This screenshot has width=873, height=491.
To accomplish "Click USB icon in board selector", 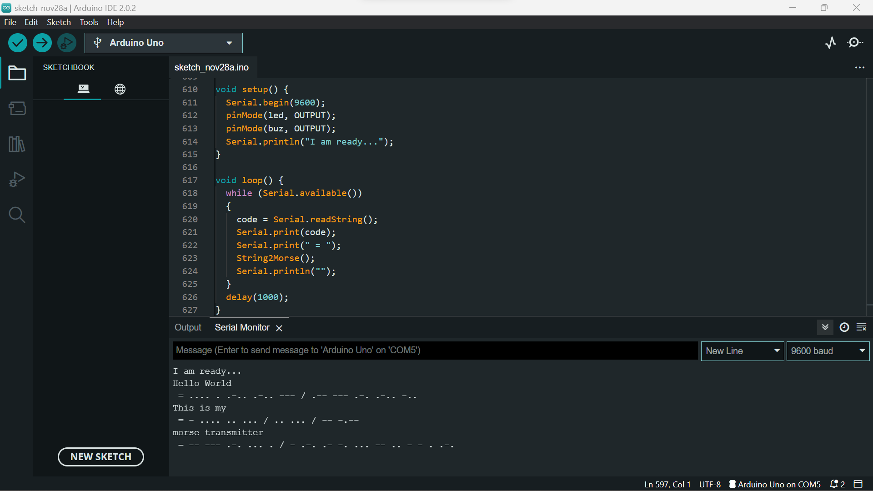I will tap(97, 43).
